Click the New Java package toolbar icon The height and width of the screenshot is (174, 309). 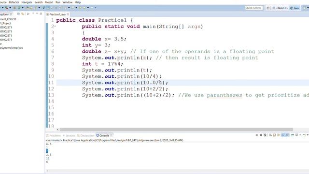pyautogui.click(x=14, y=8)
